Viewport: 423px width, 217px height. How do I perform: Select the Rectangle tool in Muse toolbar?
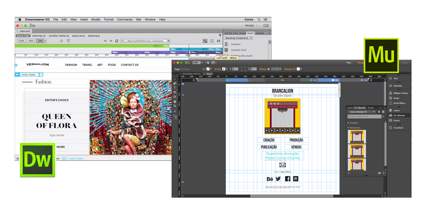coord(175,92)
